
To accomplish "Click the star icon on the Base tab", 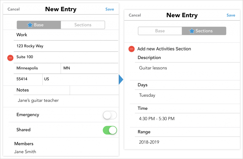I will pyautogui.click(x=30, y=25).
